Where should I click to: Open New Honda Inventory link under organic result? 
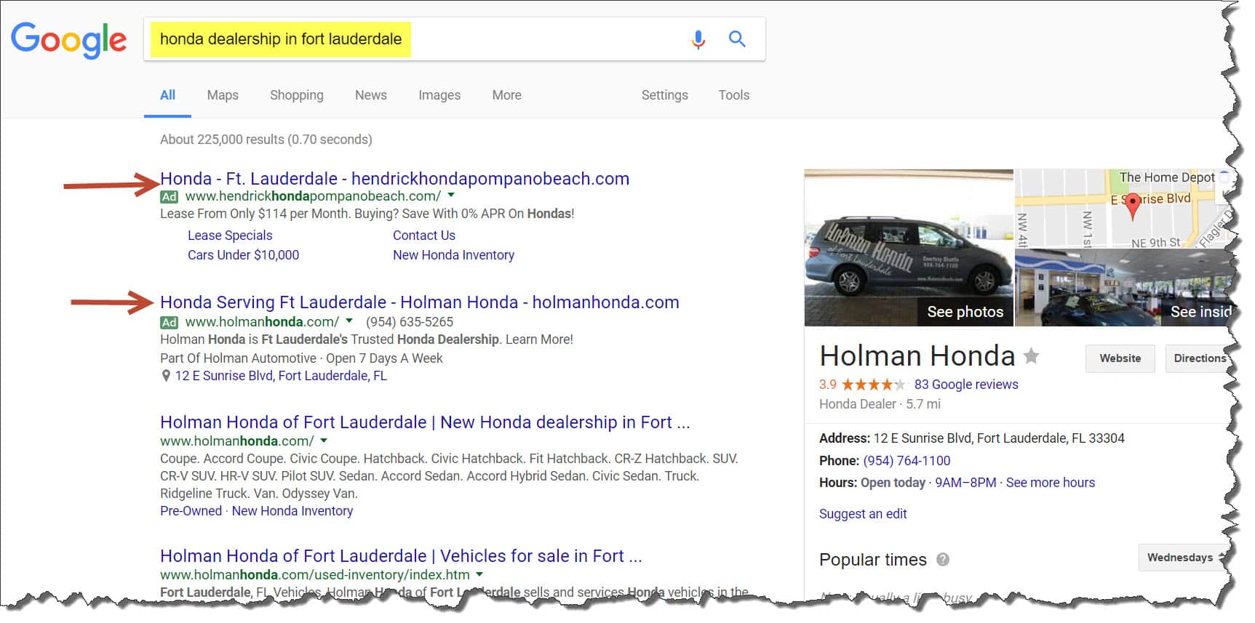point(292,511)
